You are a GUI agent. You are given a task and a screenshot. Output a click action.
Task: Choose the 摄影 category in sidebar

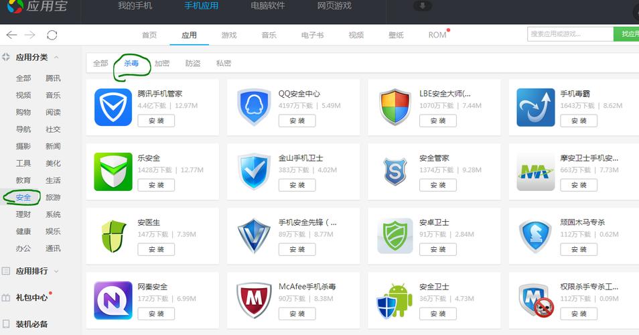point(23,146)
